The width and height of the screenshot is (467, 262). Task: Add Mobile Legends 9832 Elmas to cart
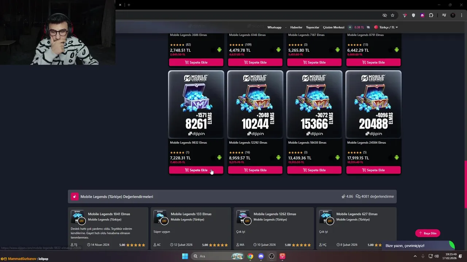click(196, 170)
